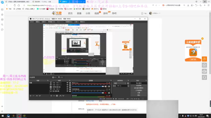Collapse browser sidebar arrow at bottom left
The image size is (211, 118).
(2, 111)
